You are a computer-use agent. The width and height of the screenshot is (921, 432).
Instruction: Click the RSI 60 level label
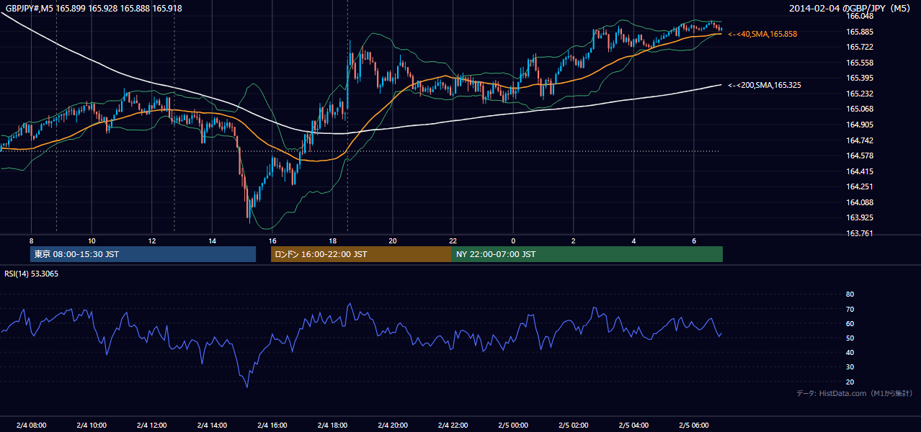click(x=850, y=323)
